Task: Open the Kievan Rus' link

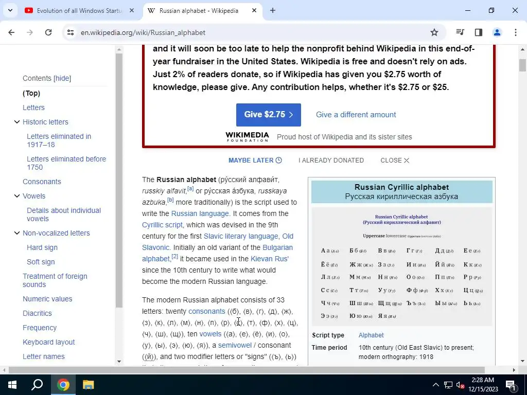Action: (270, 259)
